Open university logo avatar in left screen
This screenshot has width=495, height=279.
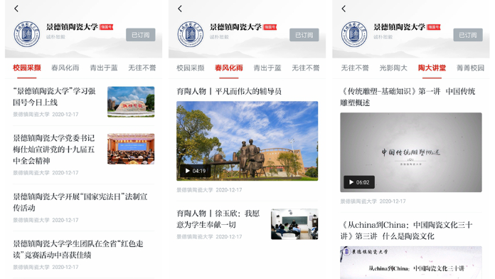27,34
